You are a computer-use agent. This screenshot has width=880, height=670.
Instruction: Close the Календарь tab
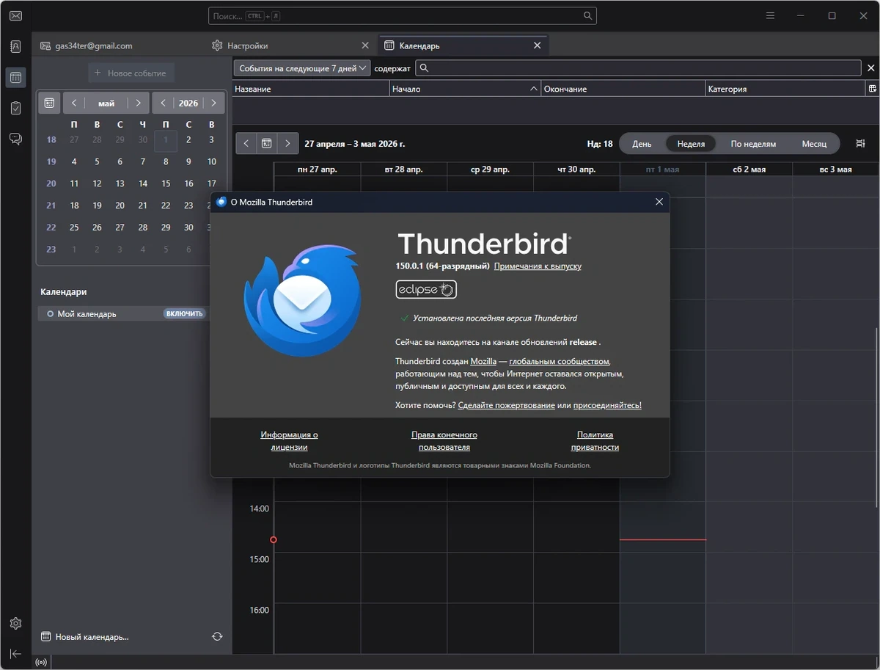(x=538, y=45)
